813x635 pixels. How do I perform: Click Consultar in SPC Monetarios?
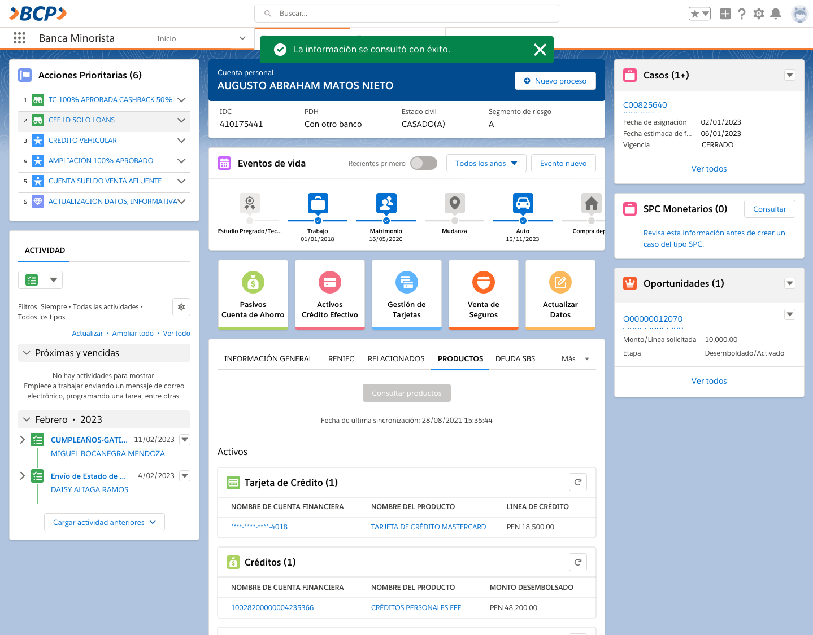pyautogui.click(x=769, y=209)
